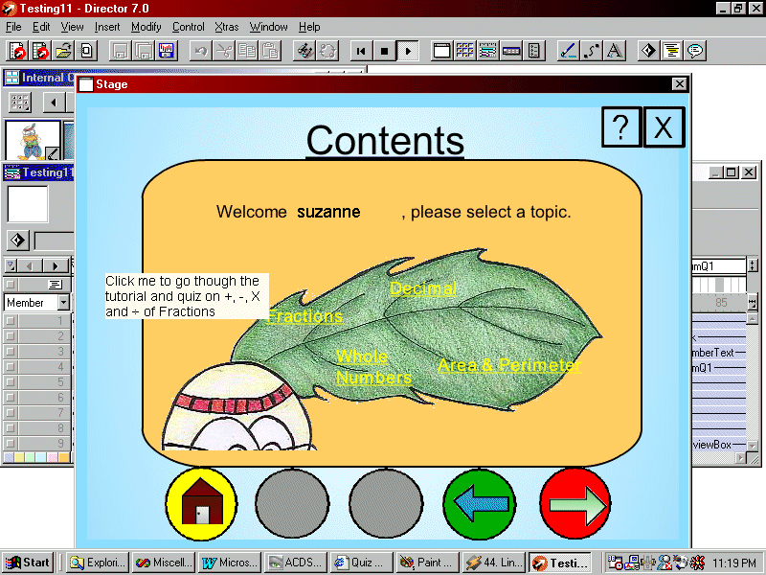Open the Modify menu
Image resolution: width=766 pixels, height=575 pixels.
tap(146, 27)
